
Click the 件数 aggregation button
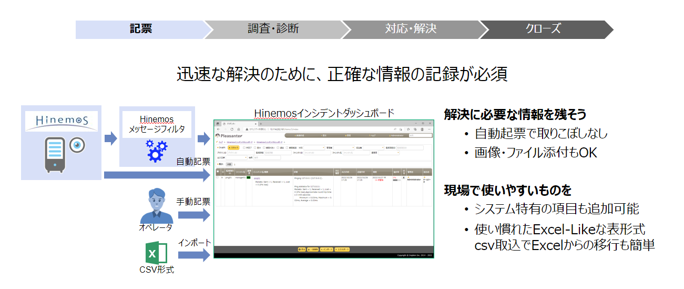tap(229, 164)
